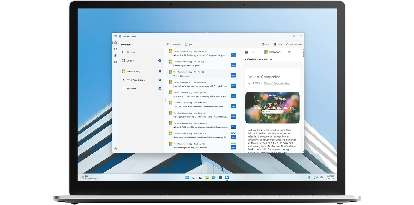
Task: Click the filter funnel Oldest first control
Action: click(174, 44)
